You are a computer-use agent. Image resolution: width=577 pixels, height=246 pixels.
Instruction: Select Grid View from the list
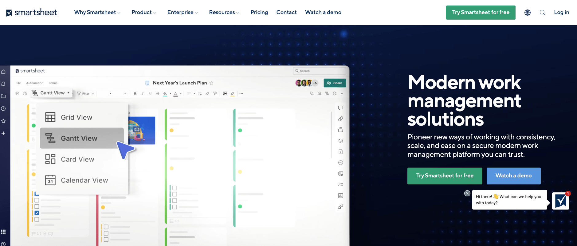(x=82, y=117)
